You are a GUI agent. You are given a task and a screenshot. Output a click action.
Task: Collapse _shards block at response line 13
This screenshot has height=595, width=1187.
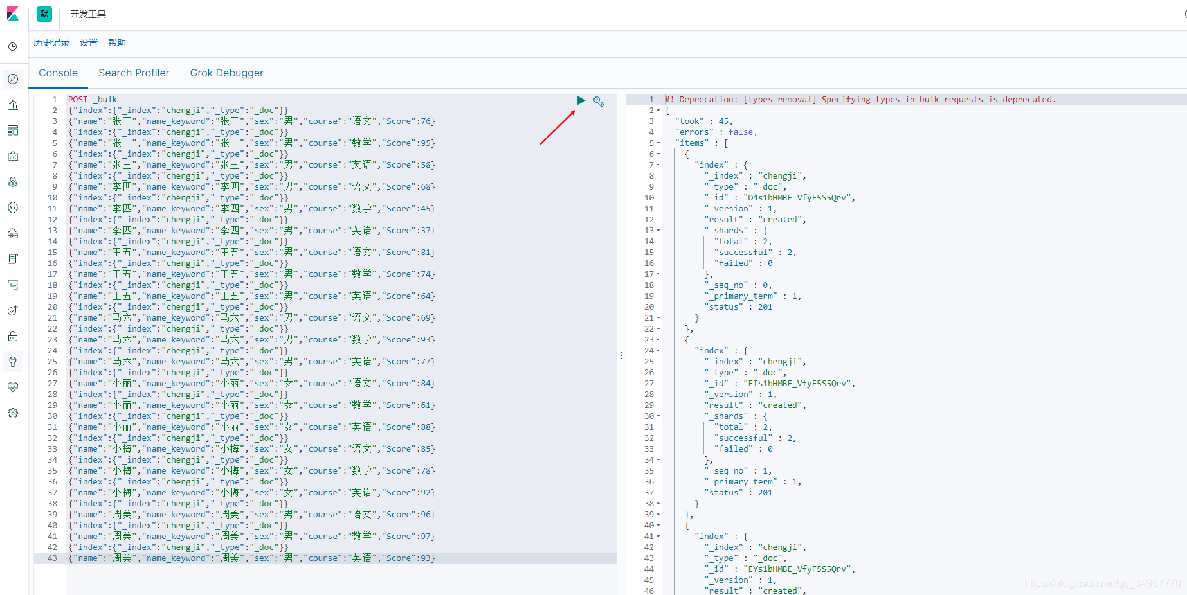coord(658,231)
